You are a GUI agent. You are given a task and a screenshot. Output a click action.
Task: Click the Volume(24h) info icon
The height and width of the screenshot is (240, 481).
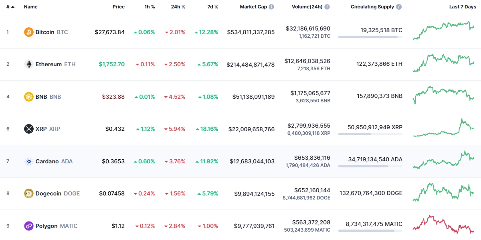pos(327,7)
